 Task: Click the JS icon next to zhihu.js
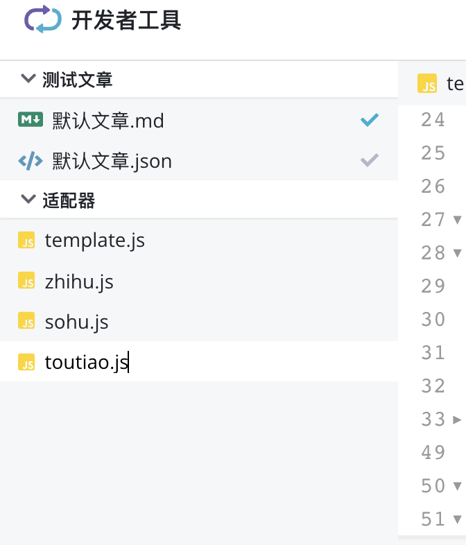26,281
